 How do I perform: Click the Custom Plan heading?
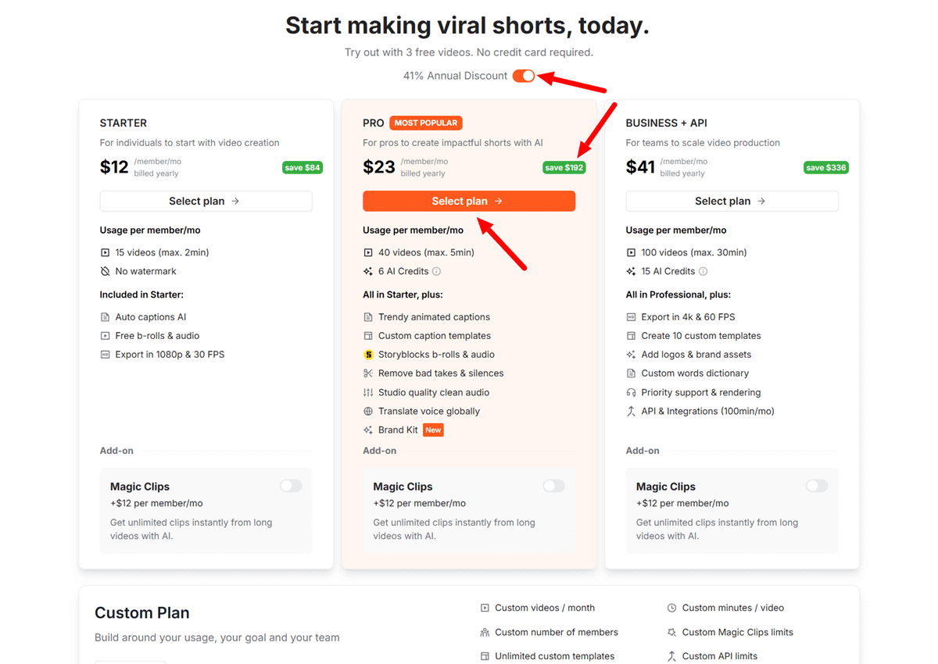142,613
